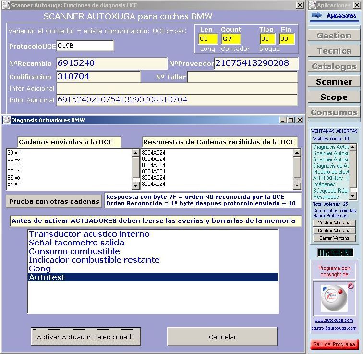Click Centrar Ventana button

(334, 231)
